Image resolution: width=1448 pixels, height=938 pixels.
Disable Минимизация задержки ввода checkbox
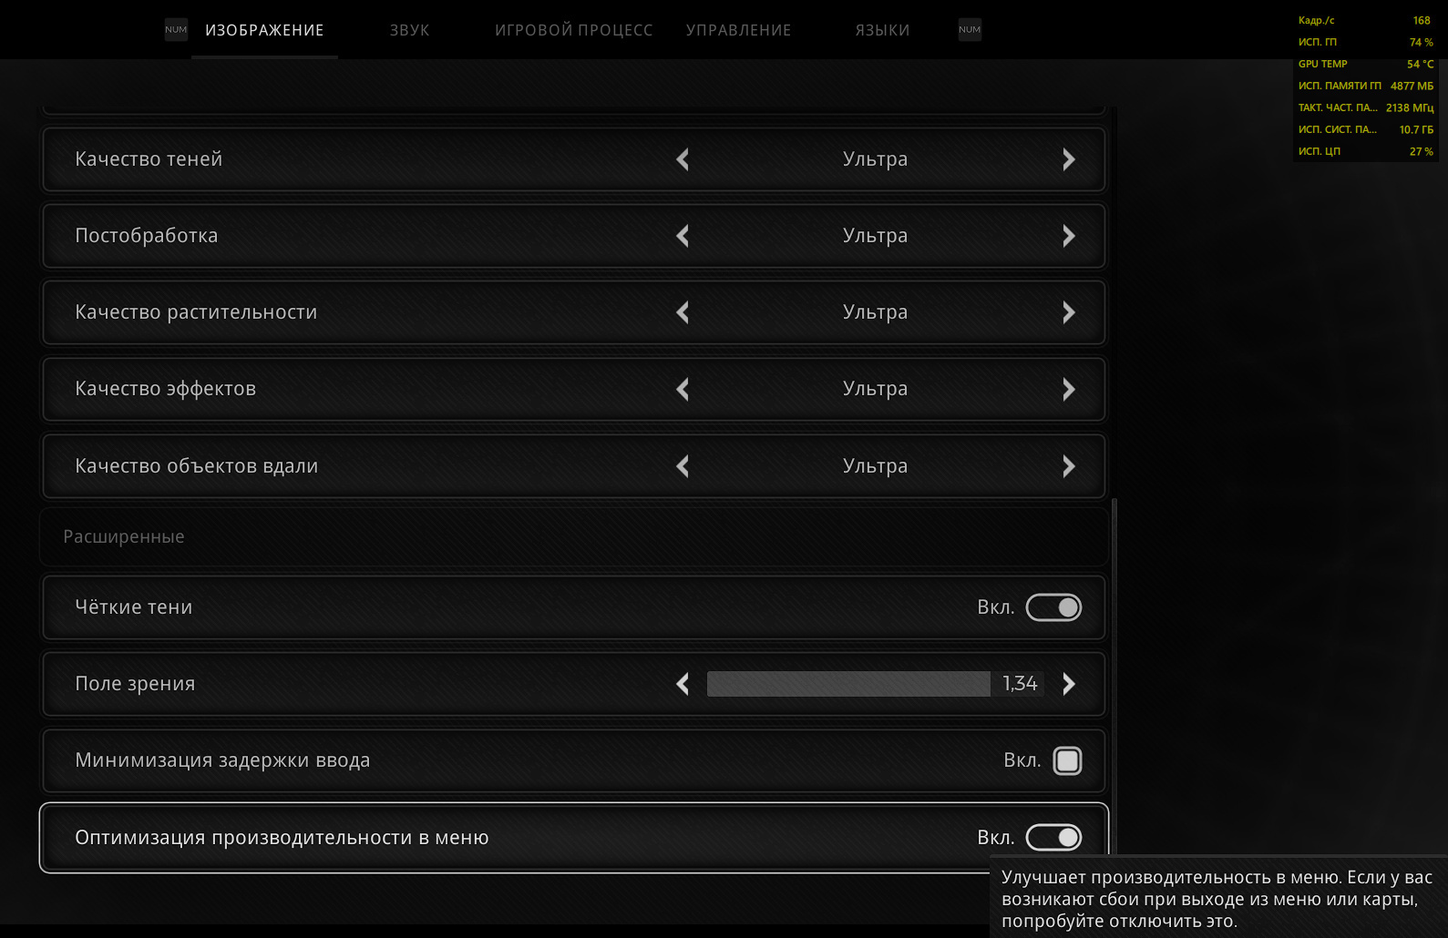tap(1067, 760)
